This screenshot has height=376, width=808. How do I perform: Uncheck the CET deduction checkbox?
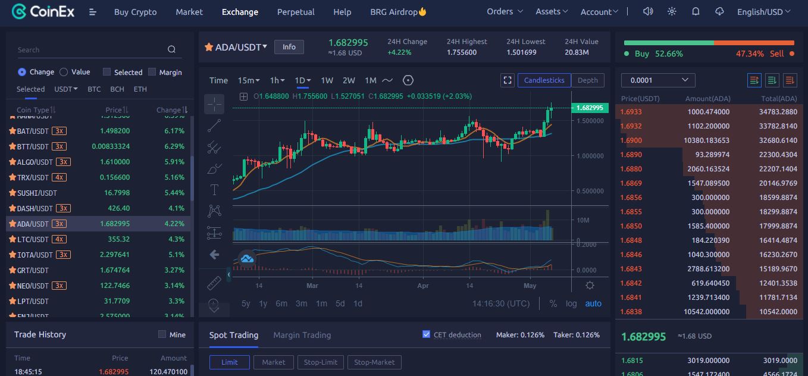tap(426, 334)
